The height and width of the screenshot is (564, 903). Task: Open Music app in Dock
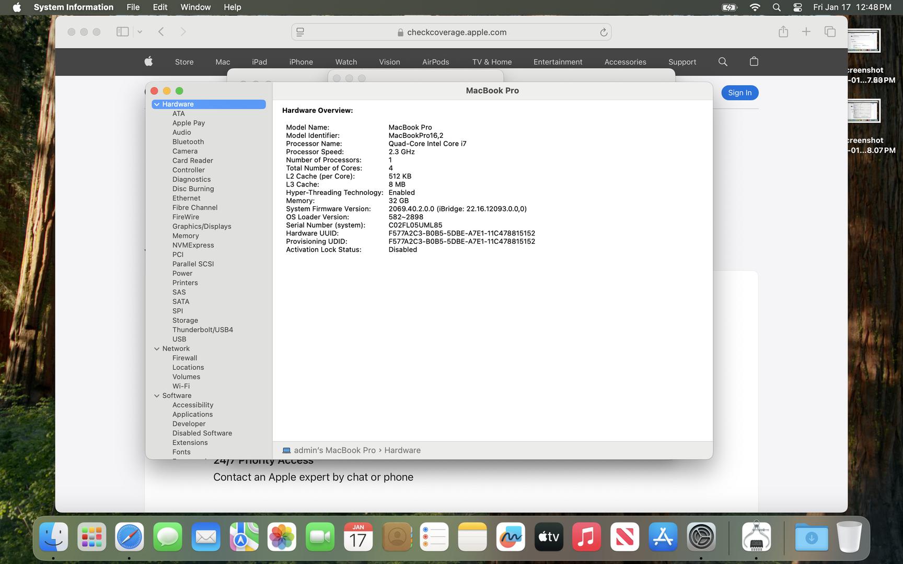tap(586, 537)
